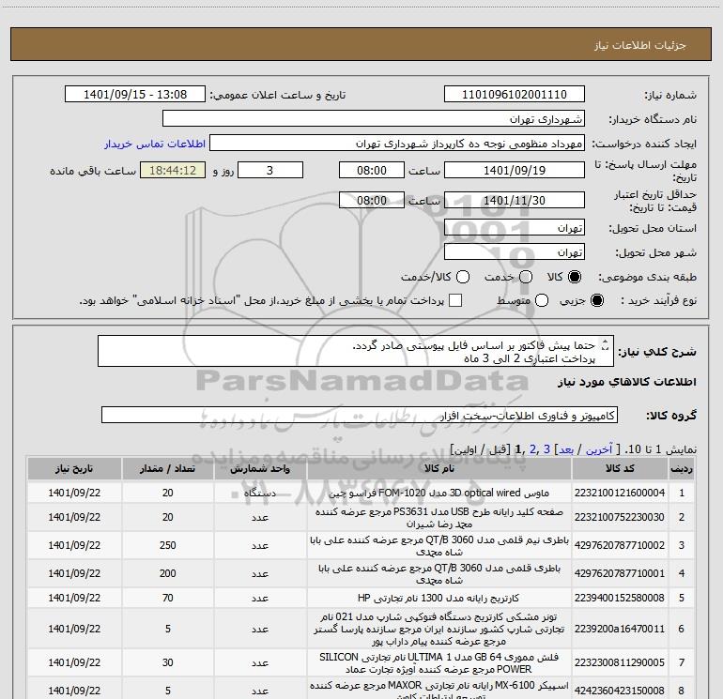Screen dimensions: 723x699
Task: Select item code 4297620787710002
Action: coord(620,545)
